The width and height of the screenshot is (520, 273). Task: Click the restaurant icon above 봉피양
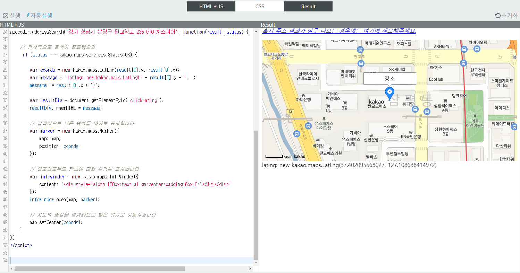pyautogui.click(x=408, y=99)
